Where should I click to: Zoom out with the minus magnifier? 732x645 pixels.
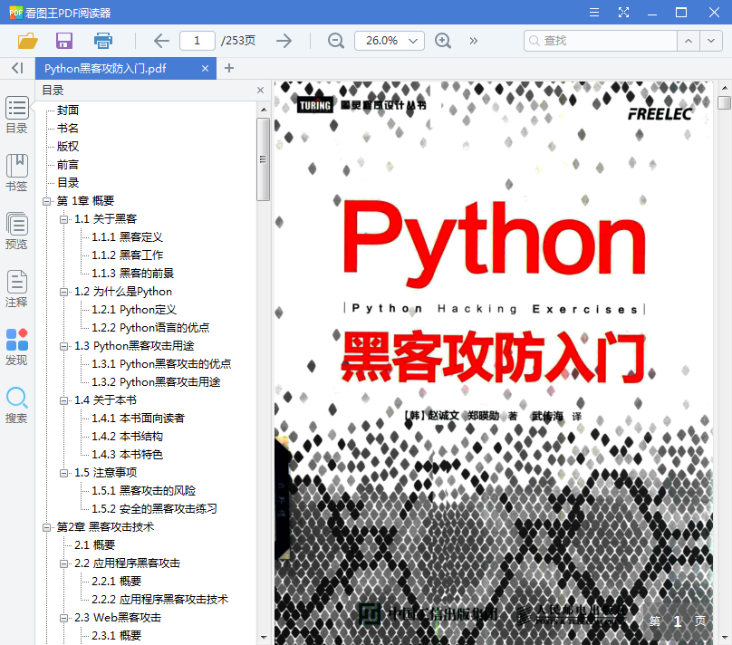tap(336, 41)
